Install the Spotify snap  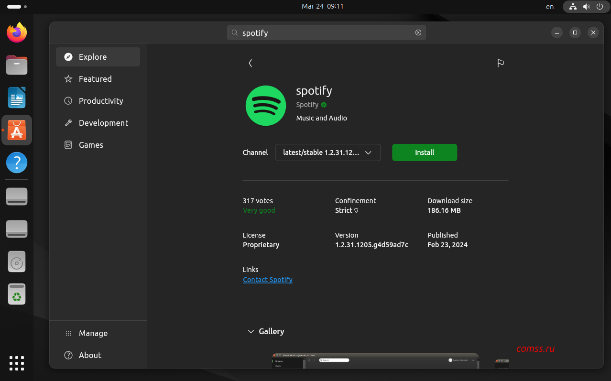click(425, 152)
